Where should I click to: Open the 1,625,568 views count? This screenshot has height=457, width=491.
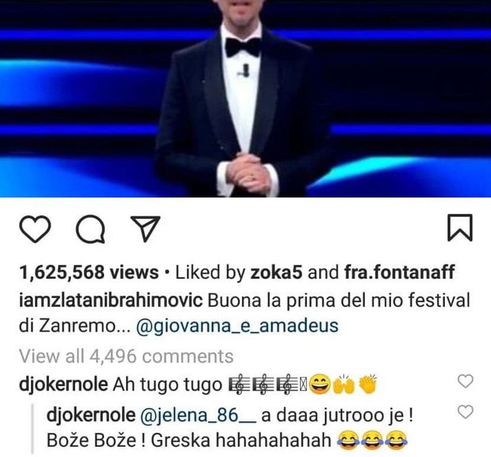coord(89,272)
